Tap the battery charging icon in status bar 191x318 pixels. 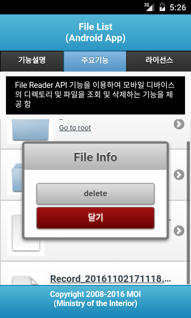coord(162,7)
